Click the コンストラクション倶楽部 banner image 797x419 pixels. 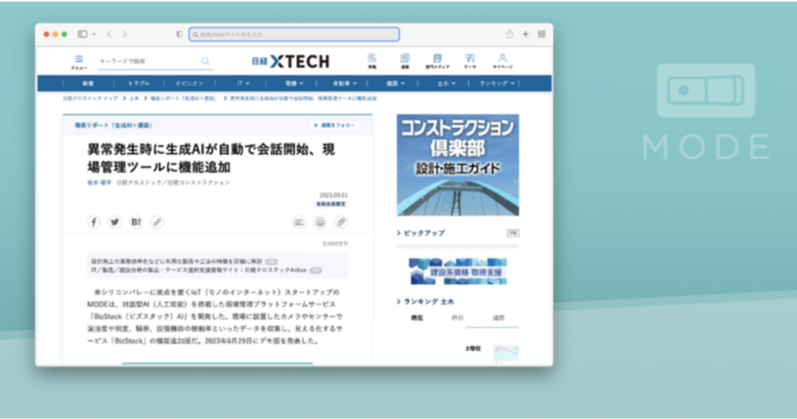tap(458, 165)
